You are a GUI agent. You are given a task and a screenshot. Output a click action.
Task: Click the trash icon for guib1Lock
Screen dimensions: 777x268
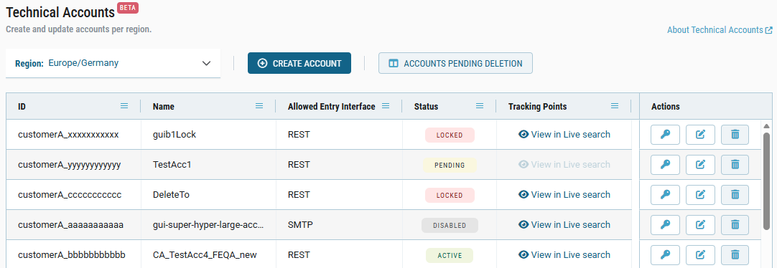735,135
